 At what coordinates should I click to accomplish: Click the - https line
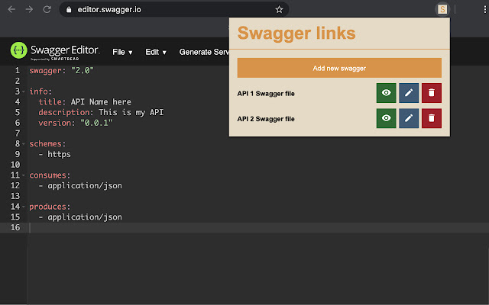54,154
